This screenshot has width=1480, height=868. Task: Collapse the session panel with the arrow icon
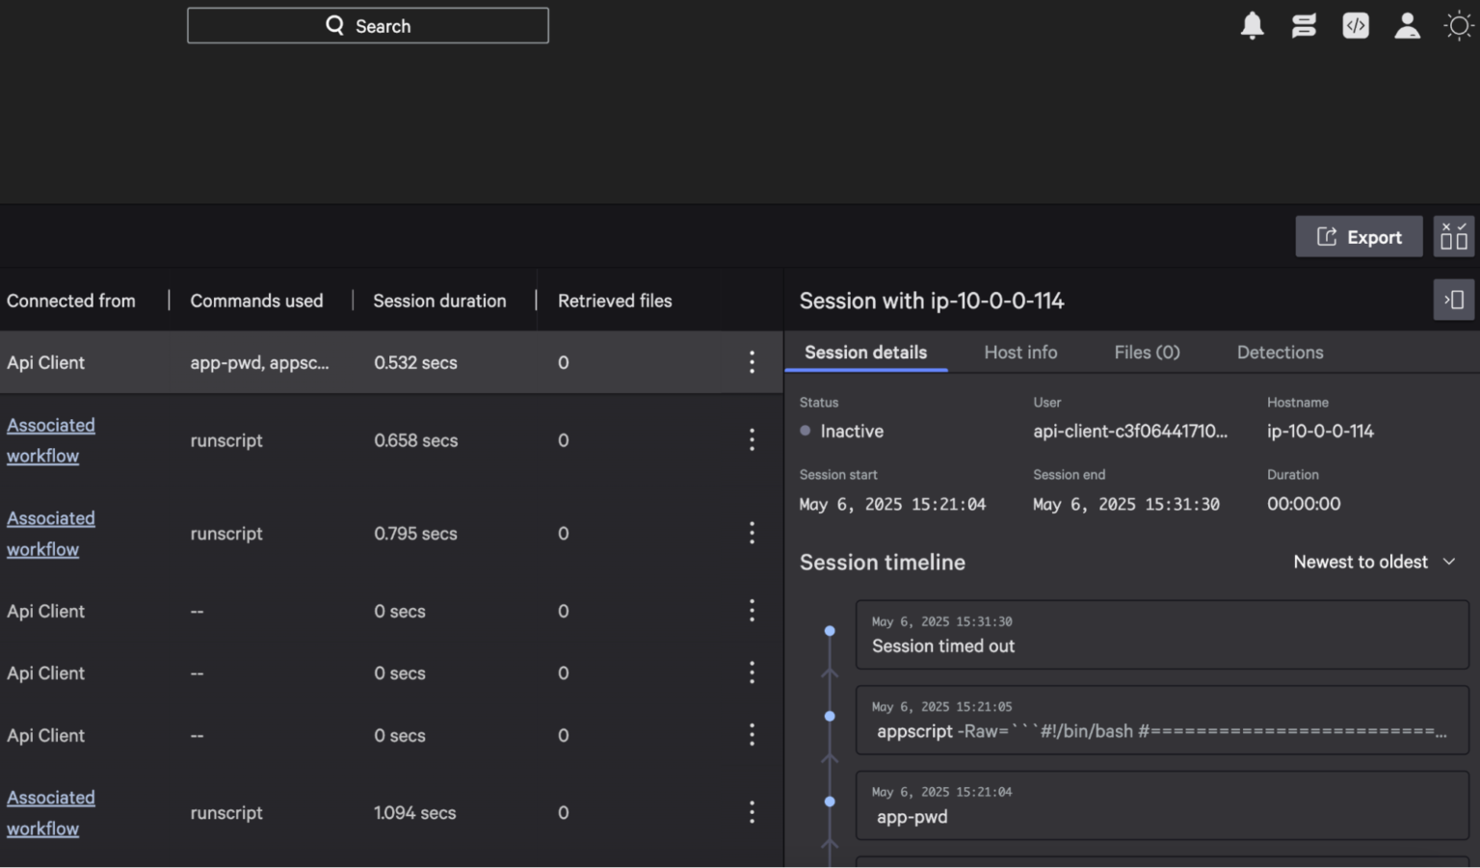pos(1453,300)
